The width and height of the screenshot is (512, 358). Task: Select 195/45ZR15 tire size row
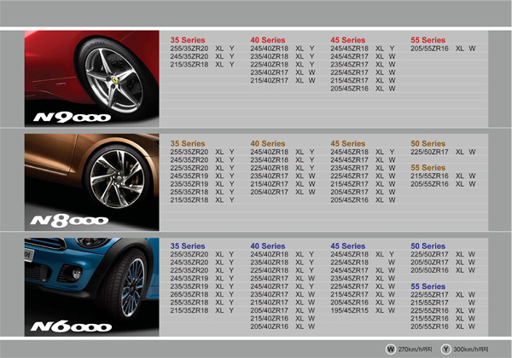363,311
